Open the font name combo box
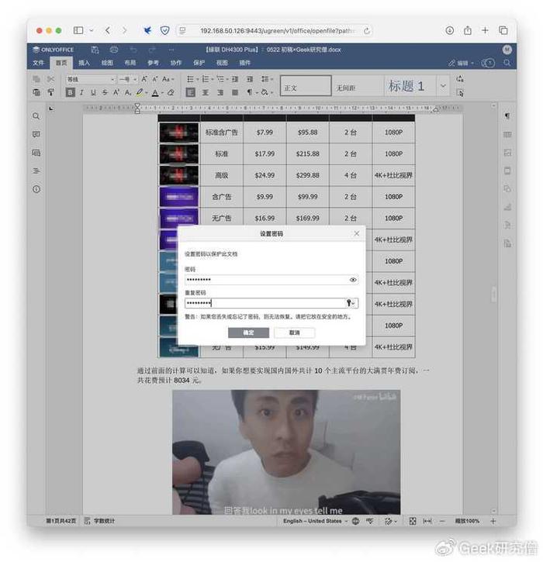The image size is (543, 562). 91,79
